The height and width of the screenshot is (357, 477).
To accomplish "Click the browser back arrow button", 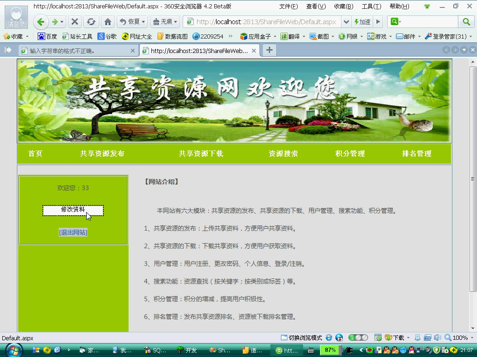I will click(x=41, y=22).
